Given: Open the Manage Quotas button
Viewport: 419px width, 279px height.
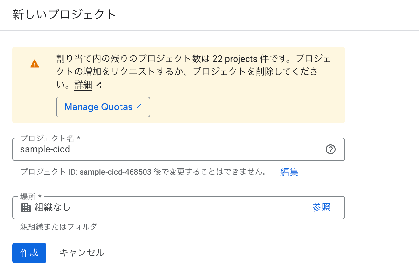Looking at the screenshot, I should 103,107.
